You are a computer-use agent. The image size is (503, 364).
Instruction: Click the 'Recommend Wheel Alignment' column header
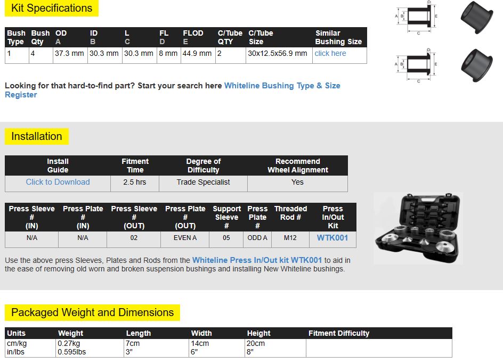click(x=297, y=166)
